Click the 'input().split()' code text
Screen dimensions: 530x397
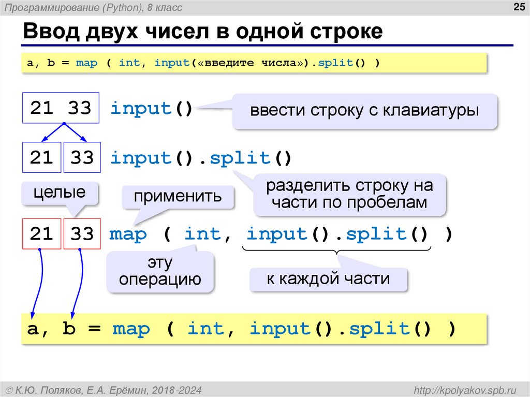pyautogui.click(x=201, y=158)
